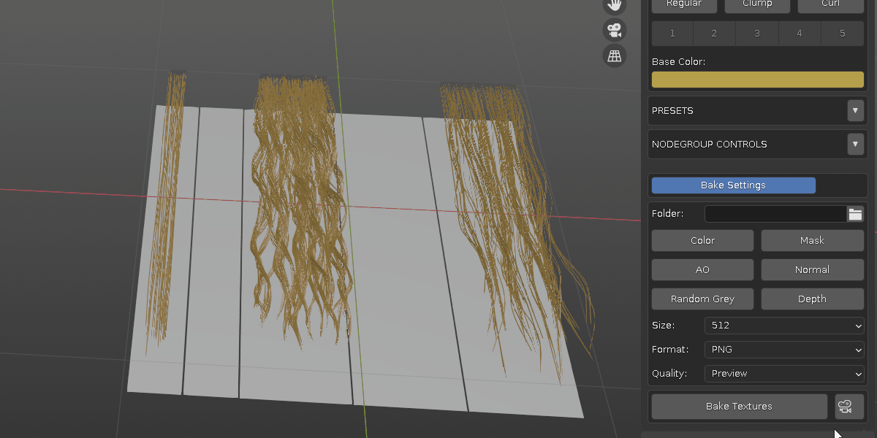
Task: Edit the Base Color swatch
Action: [757, 79]
